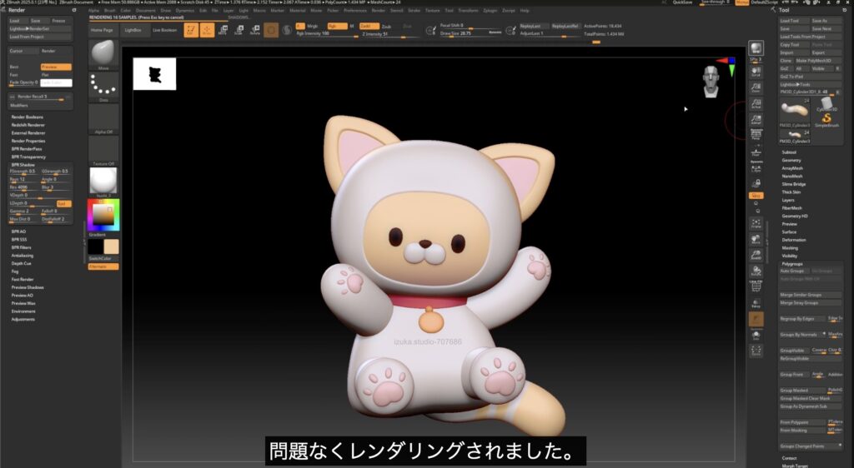Toggle the Floor grid icon
The height and width of the screenshot is (468, 854).
pyautogui.click(x=756, y=152)
